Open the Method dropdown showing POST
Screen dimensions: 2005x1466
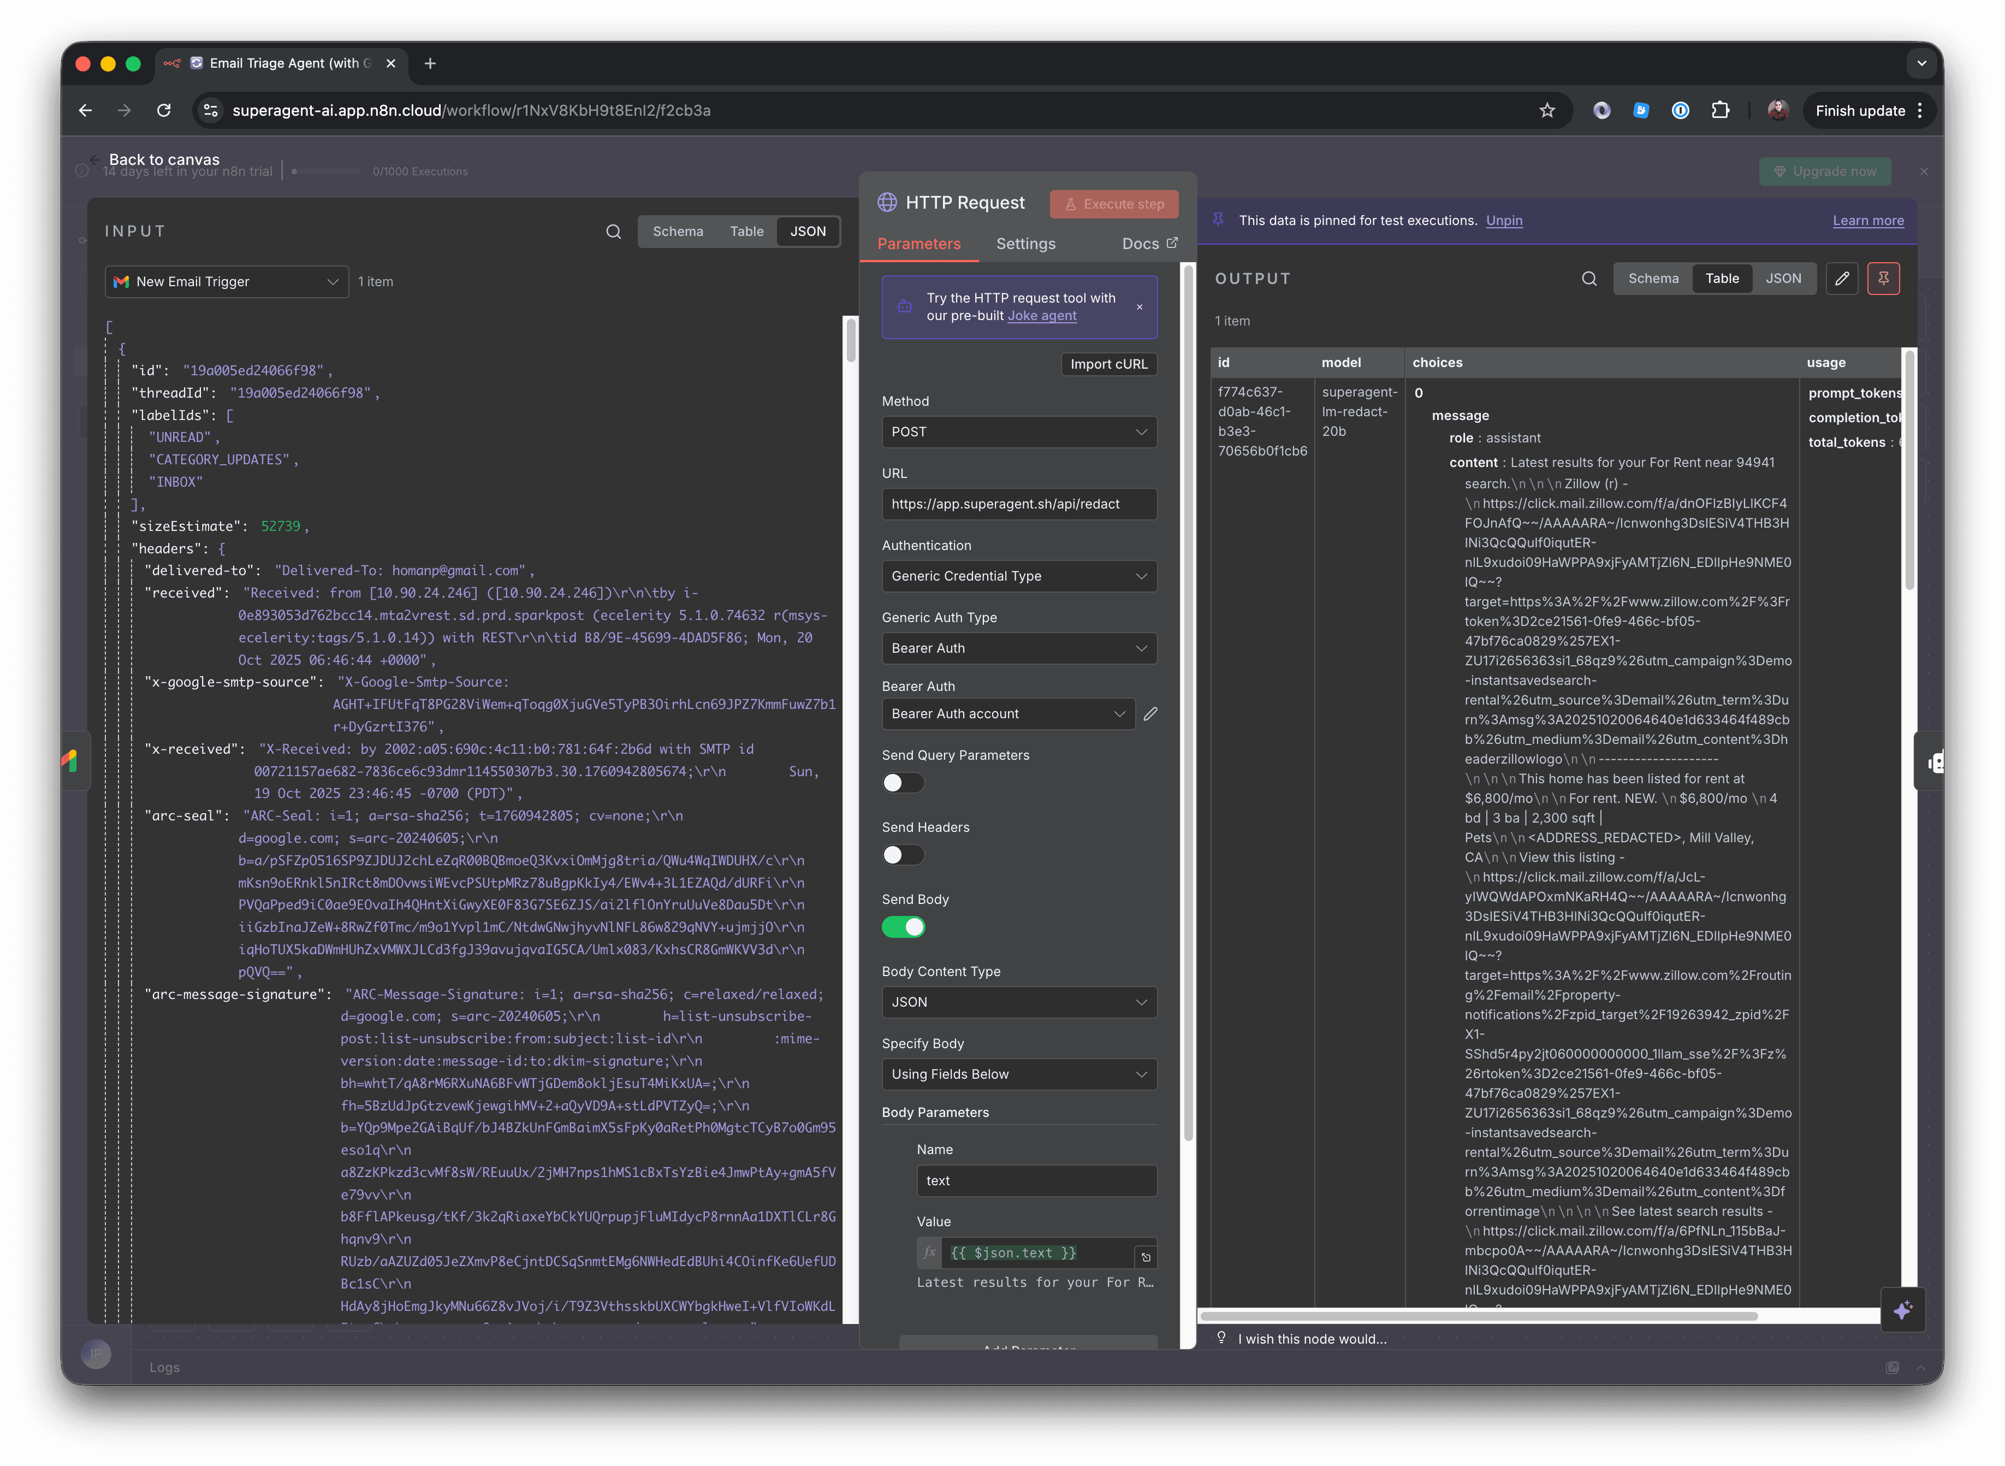coord(1018,432)
